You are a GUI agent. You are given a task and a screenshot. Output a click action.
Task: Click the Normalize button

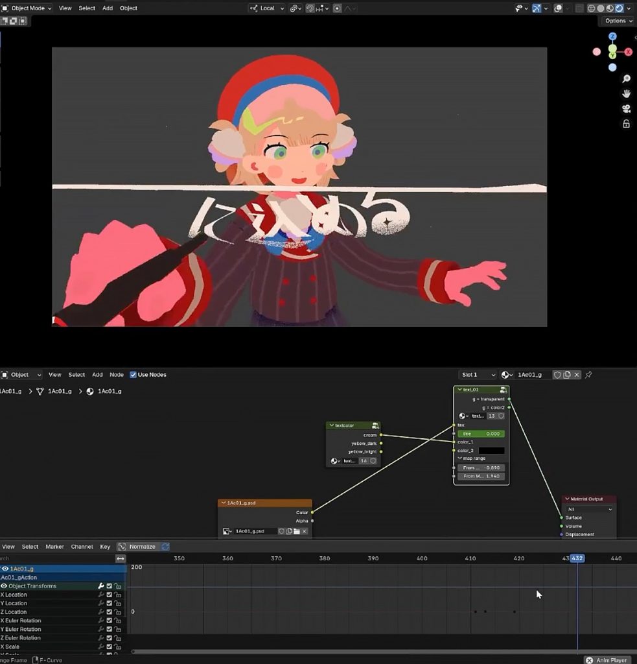[x=137, y=547]
